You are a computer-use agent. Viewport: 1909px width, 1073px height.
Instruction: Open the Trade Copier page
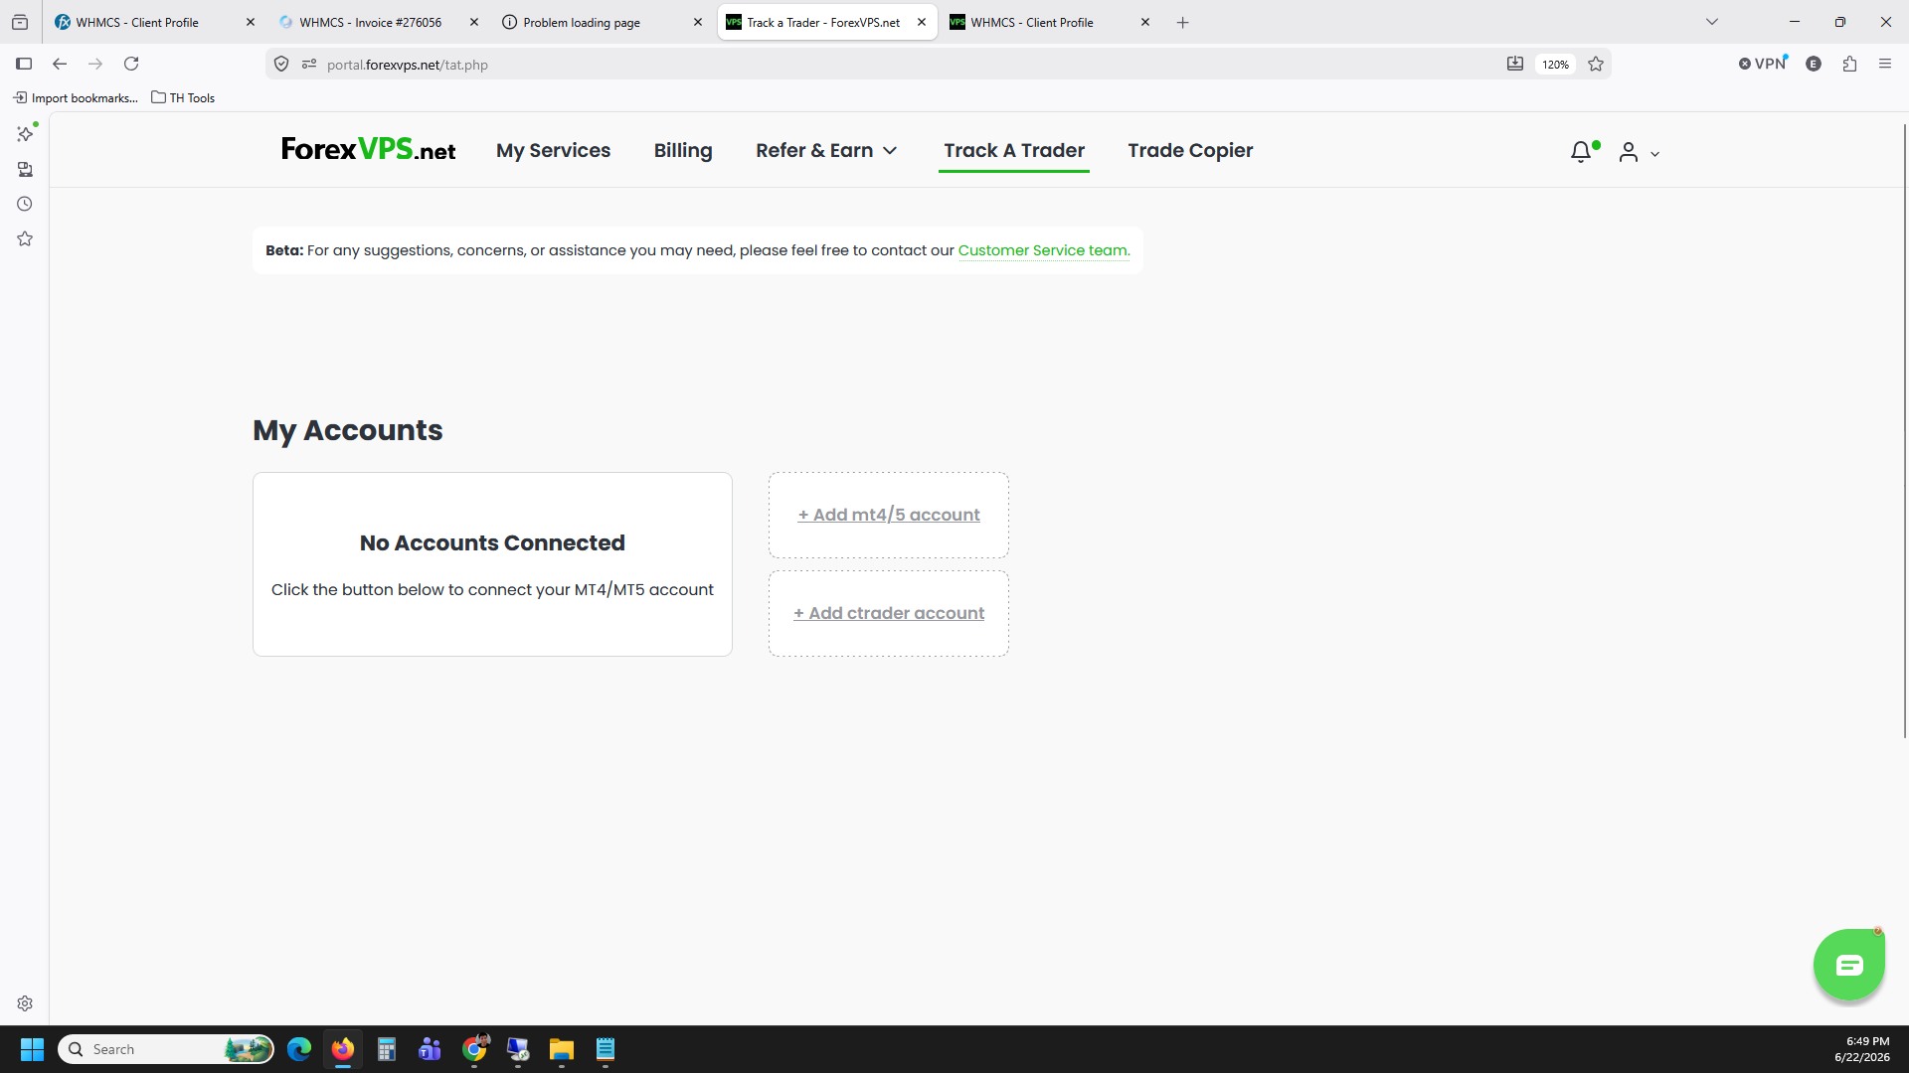(x=1190, y=150)
